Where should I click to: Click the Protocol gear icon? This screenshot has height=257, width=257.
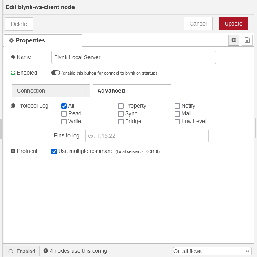pyautogui.click(x=13, y=151)
